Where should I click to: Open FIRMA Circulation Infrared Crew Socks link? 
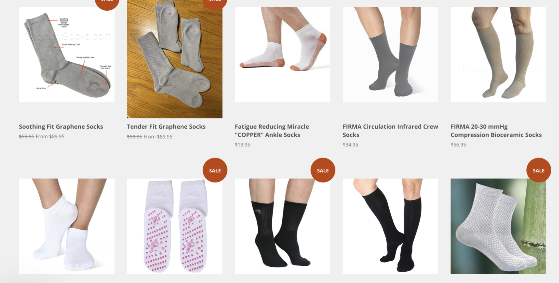[390, 131]
